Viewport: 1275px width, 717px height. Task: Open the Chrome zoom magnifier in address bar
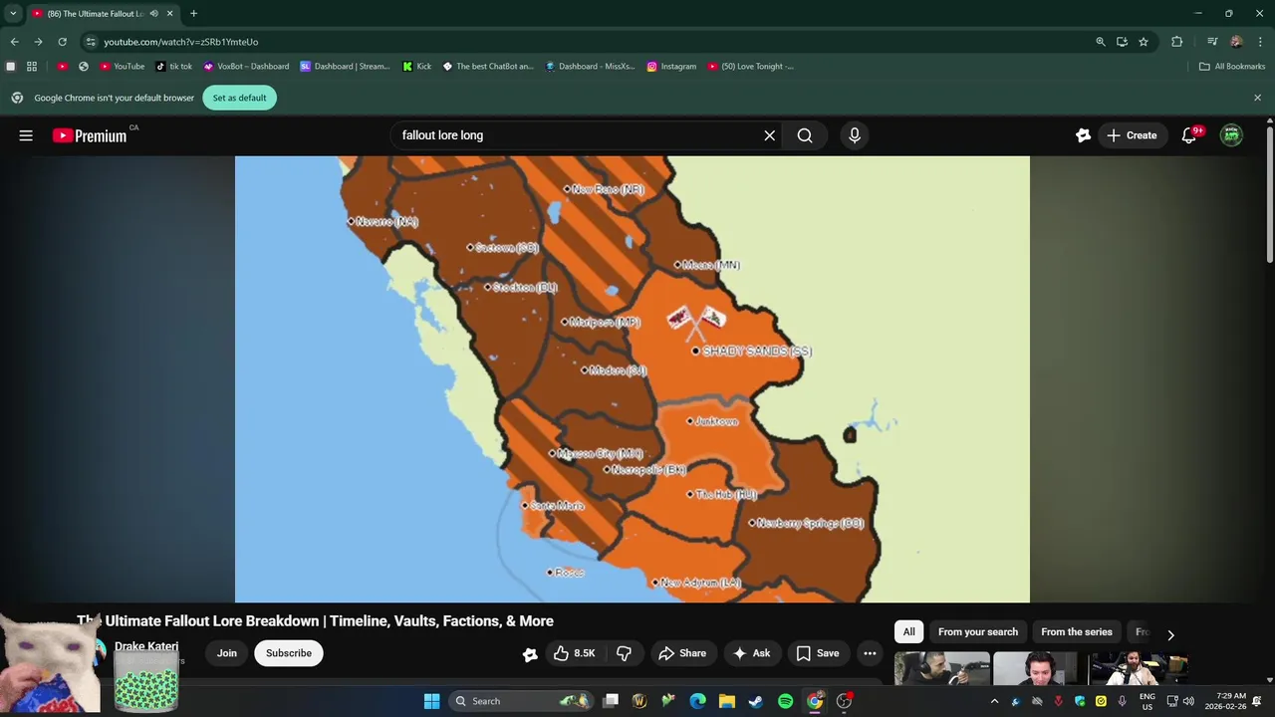(x=1101, y=42)
